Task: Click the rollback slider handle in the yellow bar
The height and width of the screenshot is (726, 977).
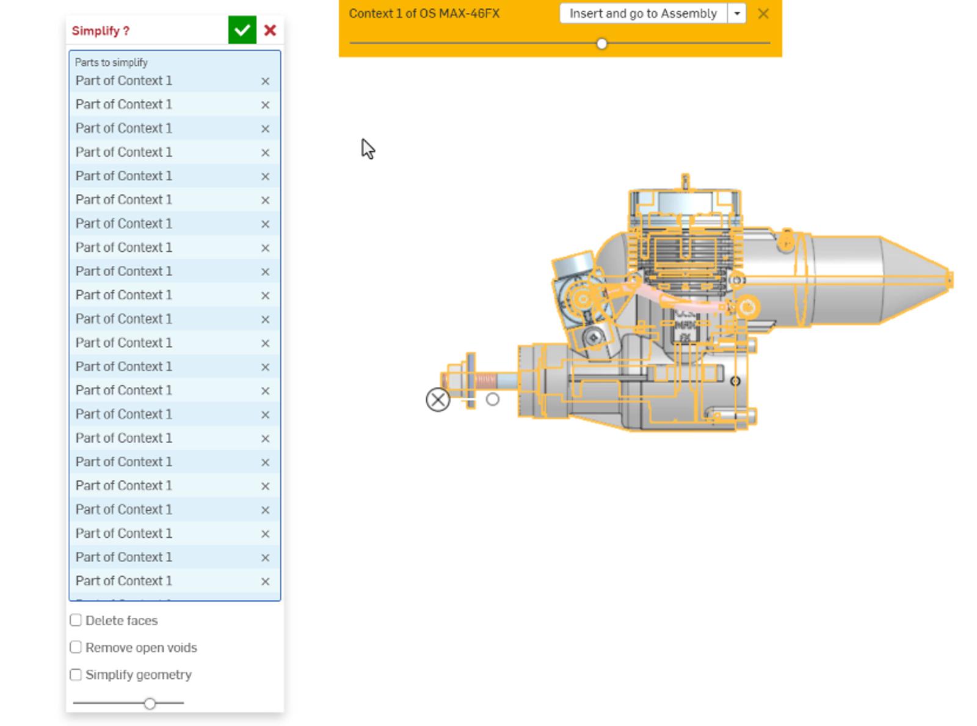Action: tap(602, 43)
